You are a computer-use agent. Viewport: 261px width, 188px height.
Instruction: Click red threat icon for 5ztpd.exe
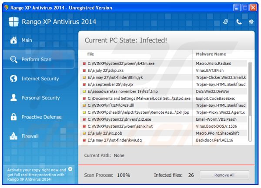tap(84, 98)
